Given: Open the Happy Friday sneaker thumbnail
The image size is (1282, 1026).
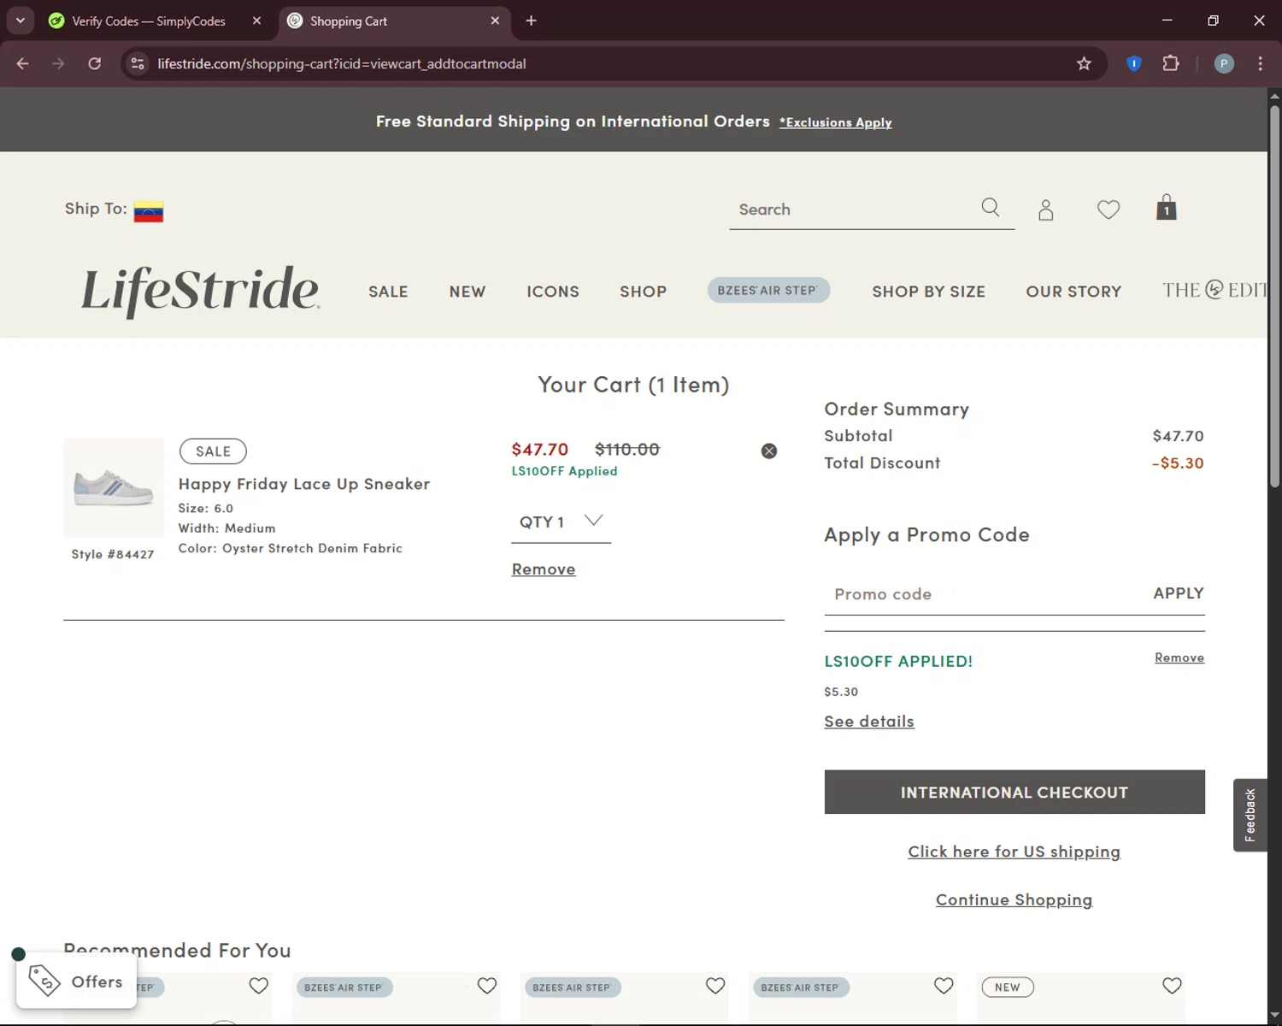Looking at the screenshot, I should [x=114, y=487].
